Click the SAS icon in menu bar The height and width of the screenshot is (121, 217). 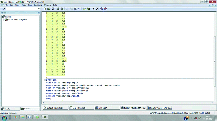click(2, 5)
